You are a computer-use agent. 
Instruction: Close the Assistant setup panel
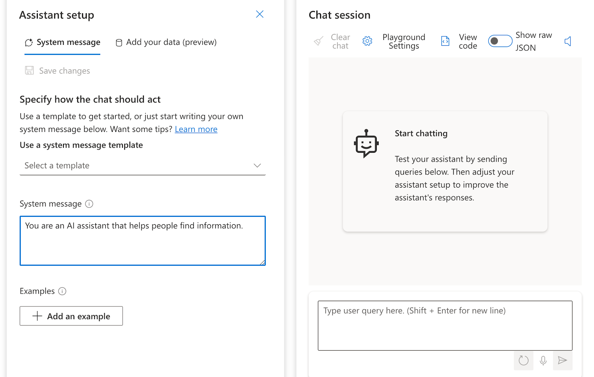pos(260,14)
